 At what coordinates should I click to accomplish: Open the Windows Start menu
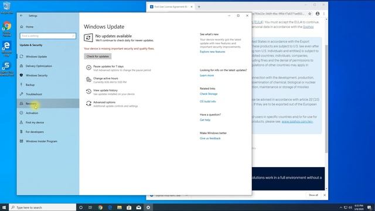[x=4, y=207]
